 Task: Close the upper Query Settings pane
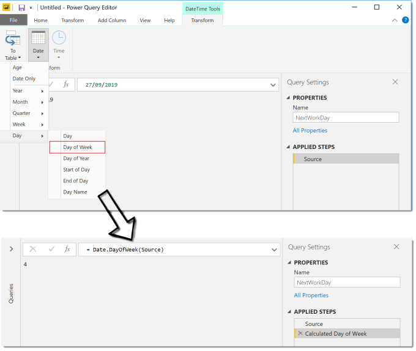pyautogui.click(x=395, y=82)
